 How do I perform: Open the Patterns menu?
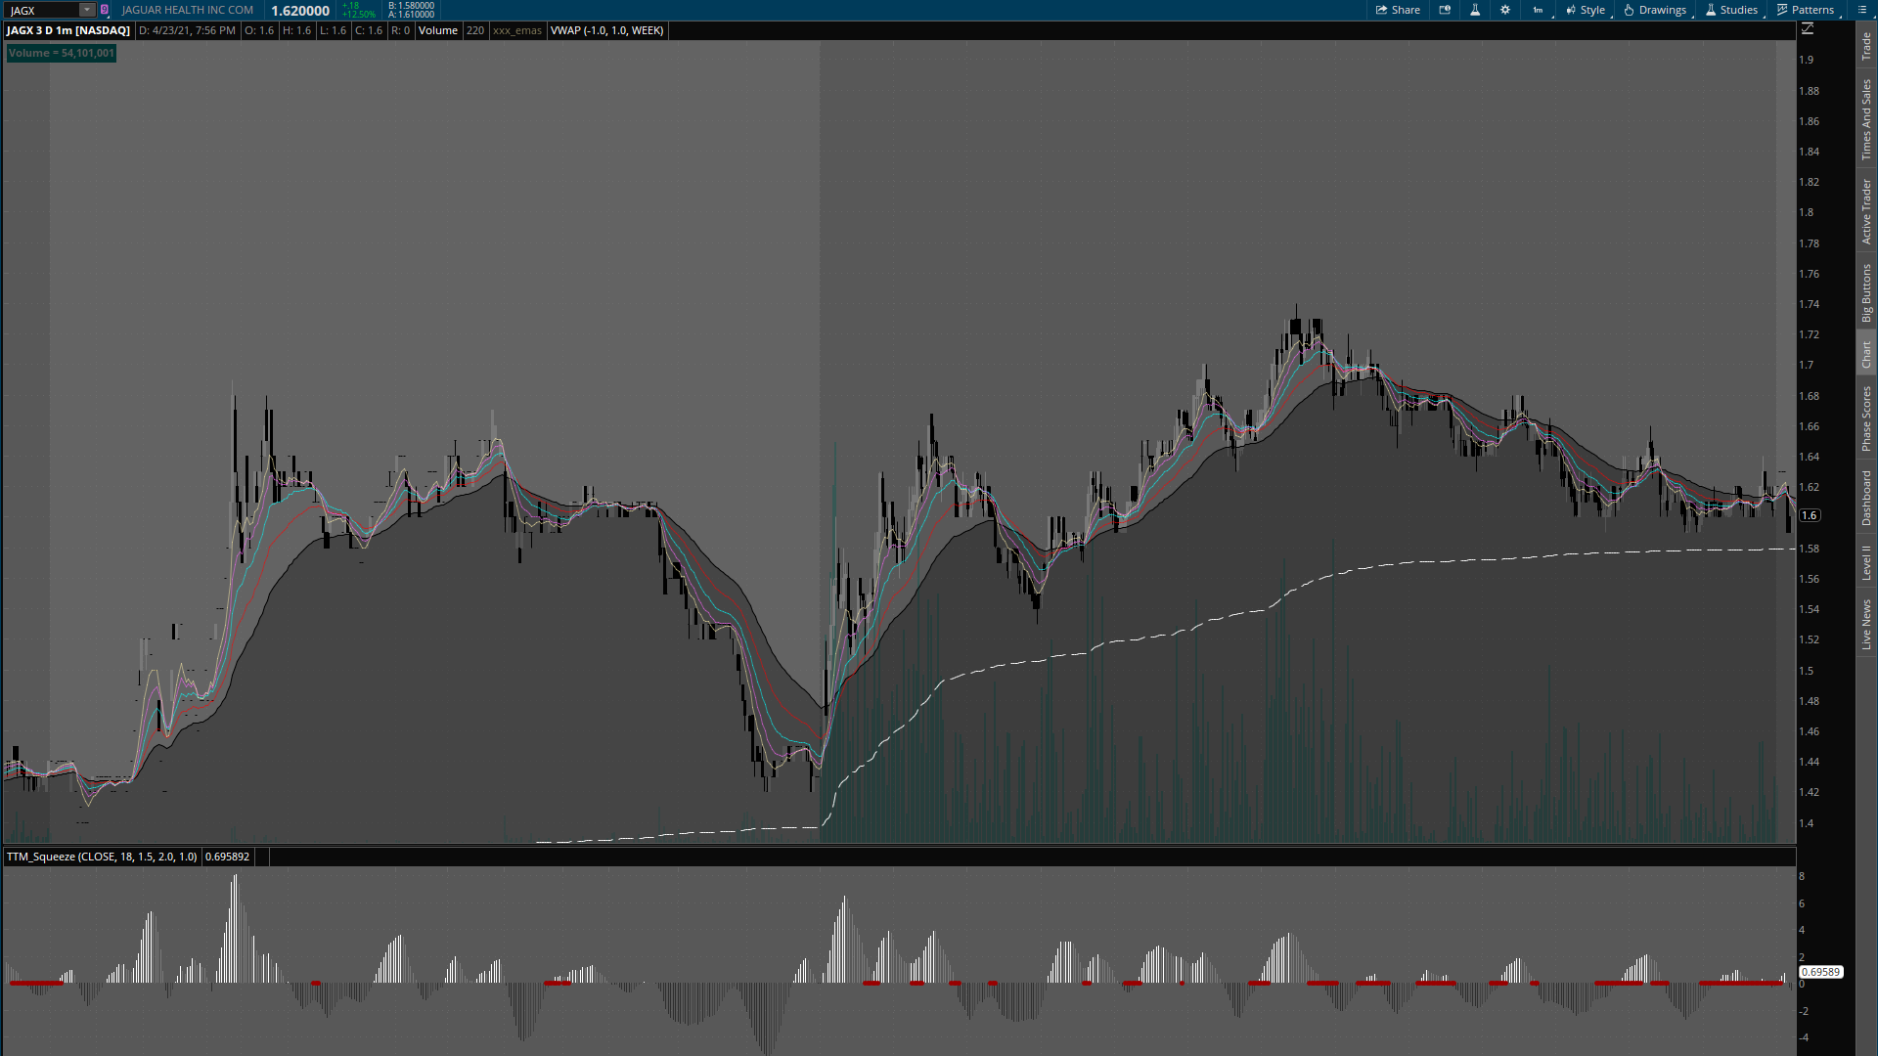[x=1806, y=10]
